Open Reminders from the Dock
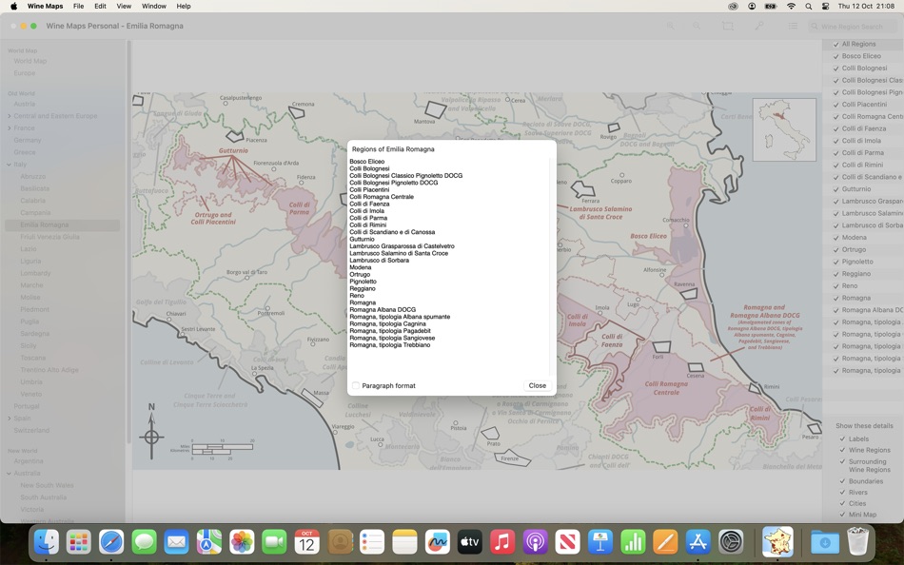 372,542
